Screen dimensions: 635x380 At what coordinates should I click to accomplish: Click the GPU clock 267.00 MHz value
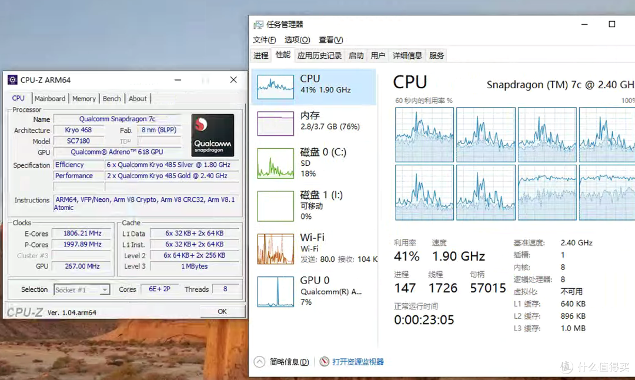tap(82, 266)
